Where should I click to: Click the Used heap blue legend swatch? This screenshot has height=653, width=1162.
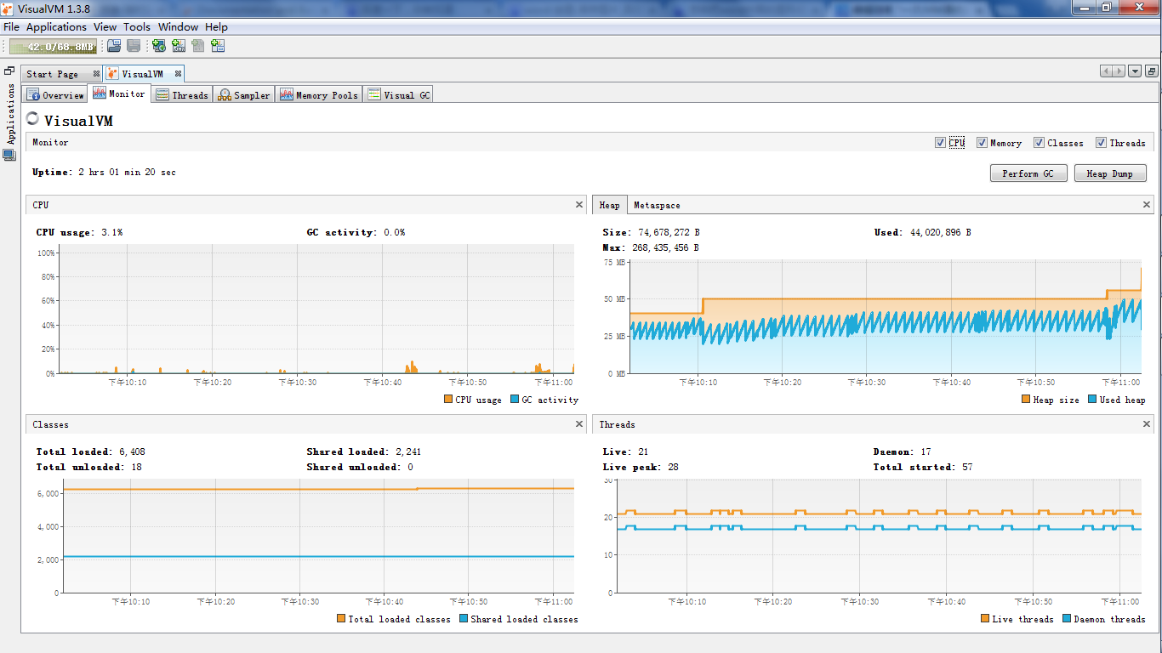(x=1092, y=400)
